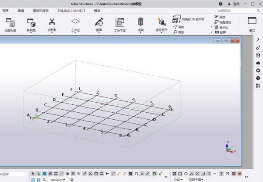Screen dimensions: 263x182
Task: Toggle the circle snap switch in bottom toolbar
Action: coord(186,174)
